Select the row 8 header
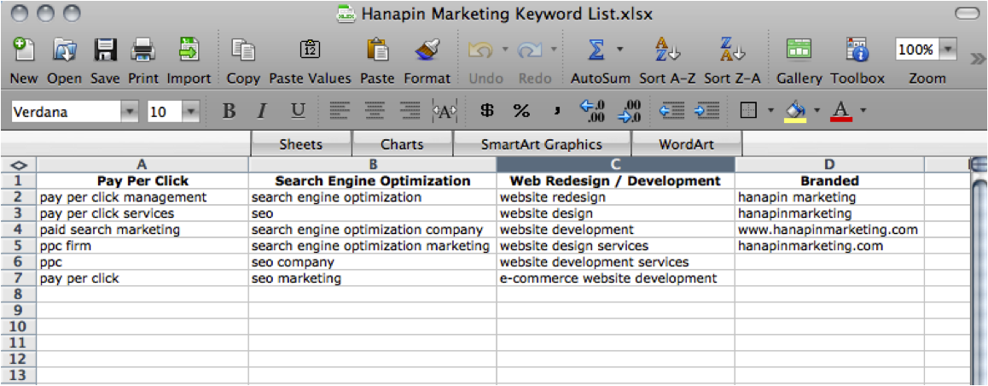Screen dimensions: 988x386 pyautogui.click(x=18, y=294)
